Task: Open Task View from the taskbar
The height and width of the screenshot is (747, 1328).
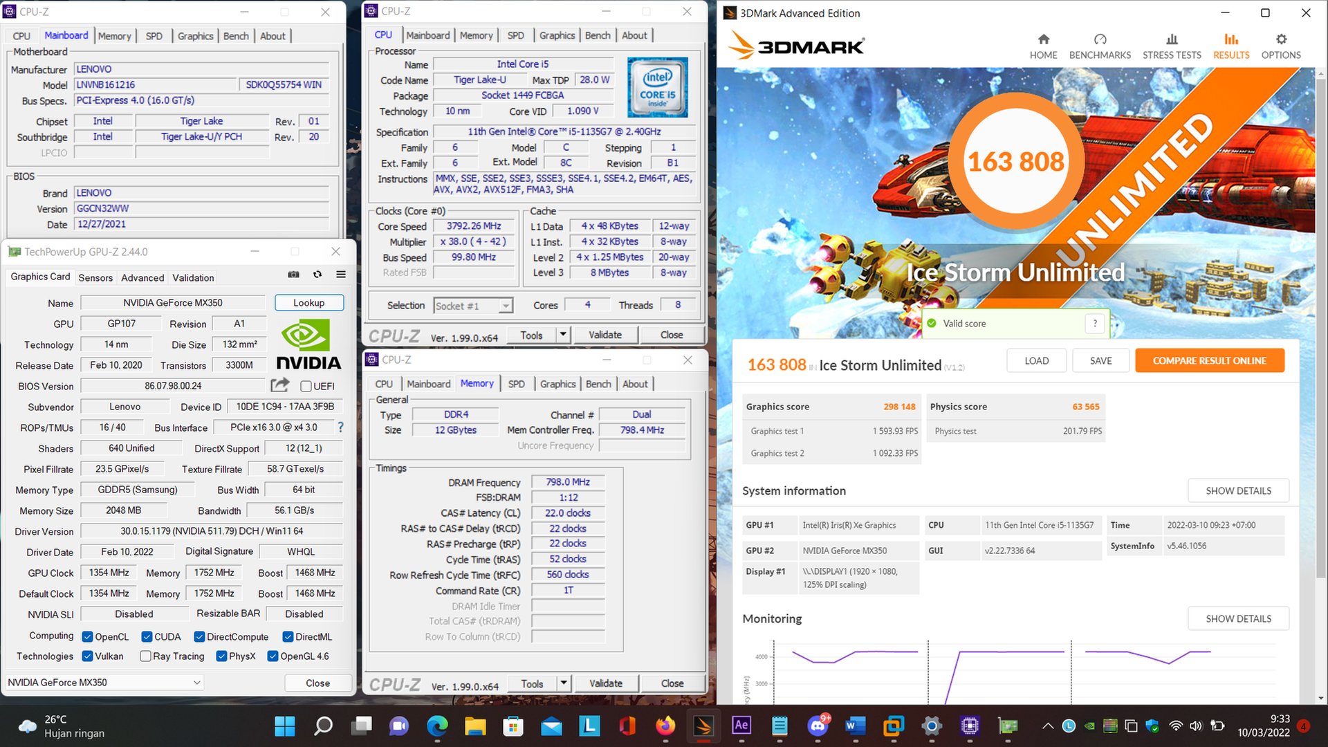Action: (361, 726)
